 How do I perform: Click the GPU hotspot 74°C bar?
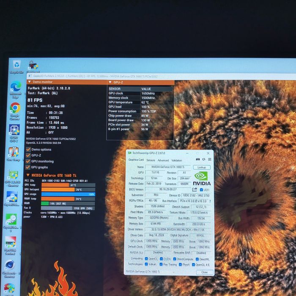(x=68, y=189)
